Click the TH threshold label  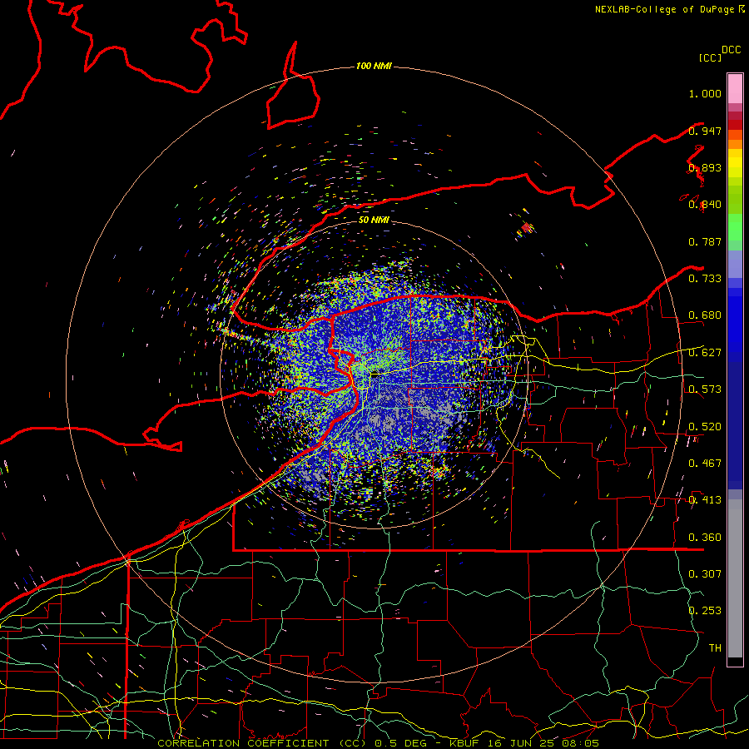tap(715, 648)
